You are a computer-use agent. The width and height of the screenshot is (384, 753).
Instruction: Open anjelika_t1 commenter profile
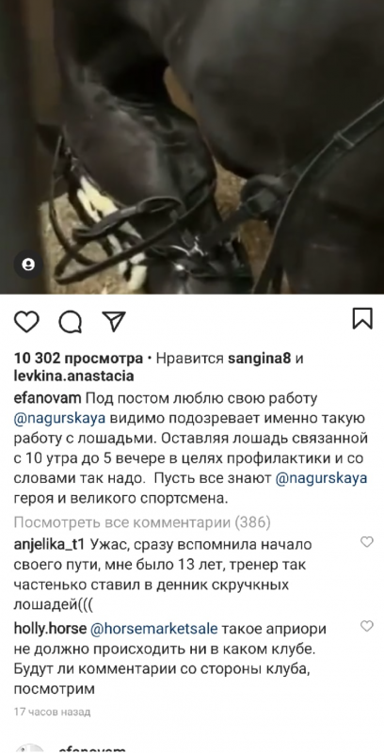click(x=50, y=545)
